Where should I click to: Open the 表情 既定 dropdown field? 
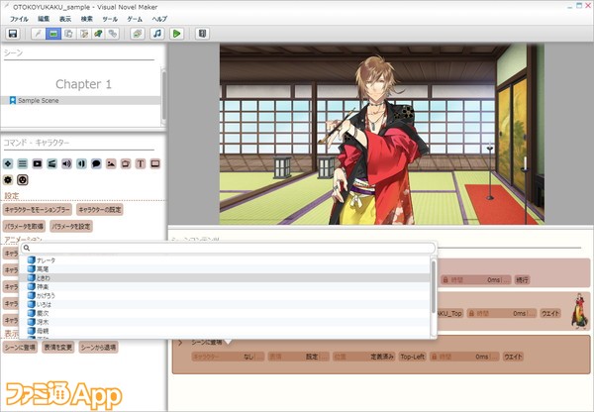[298, 357]
